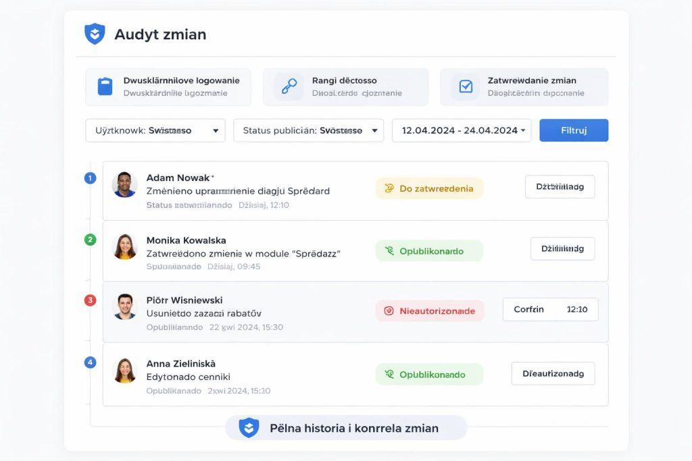Expand the publication status dropdown

coord(308,130)
